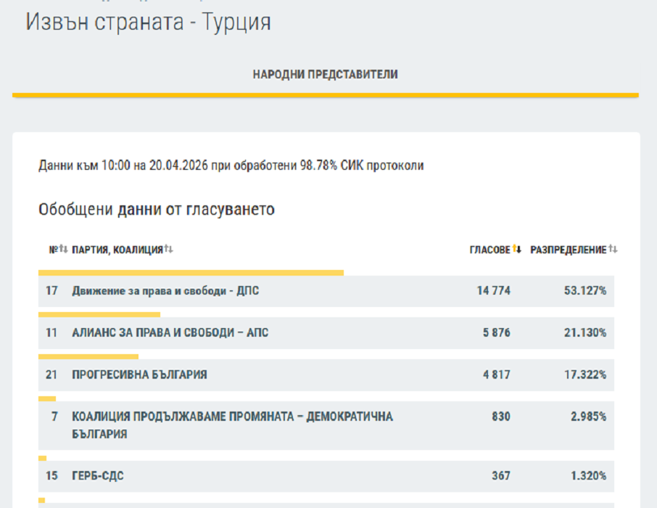Screen dimensions: 657x508
Task: Click the 14 774 votes value
Action: 493,291
